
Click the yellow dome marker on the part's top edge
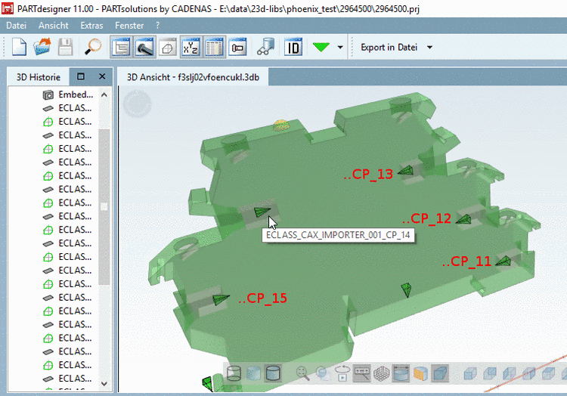click(281, 125)
